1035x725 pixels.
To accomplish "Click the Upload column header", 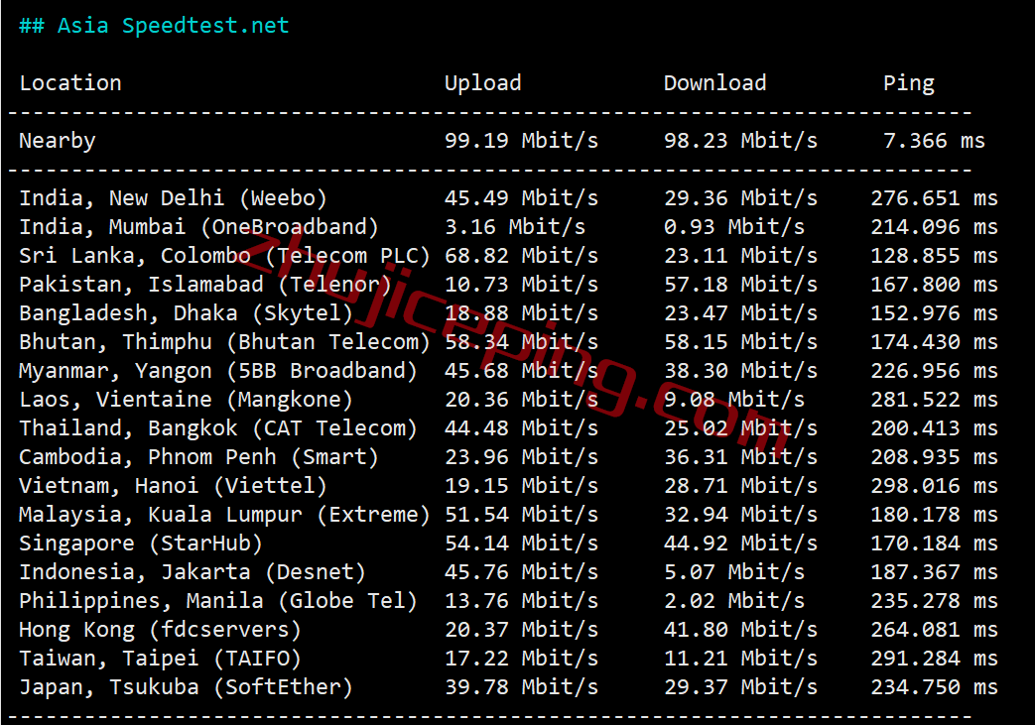I will point(482,82).
